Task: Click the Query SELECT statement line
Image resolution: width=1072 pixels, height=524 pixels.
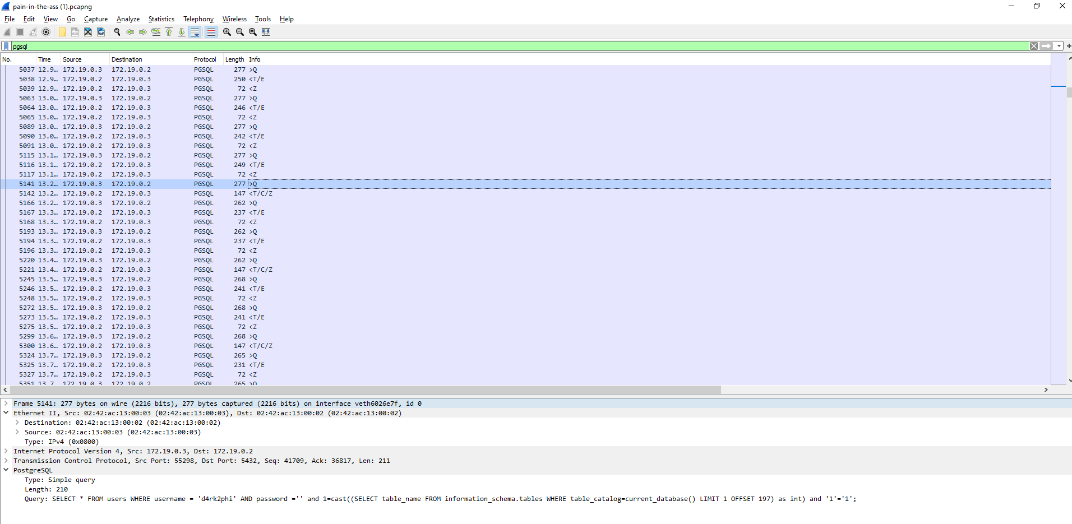Action: (440, 499)
